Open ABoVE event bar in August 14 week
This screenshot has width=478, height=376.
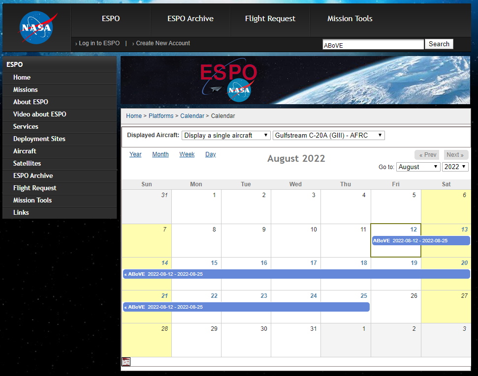296,274
